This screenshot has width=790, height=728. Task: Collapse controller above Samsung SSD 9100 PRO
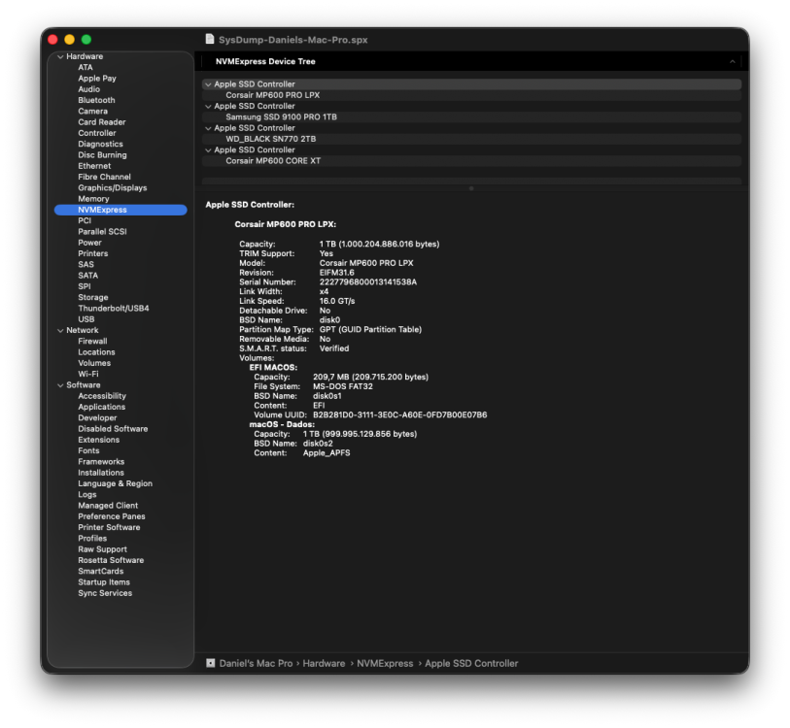coord(208,106)
